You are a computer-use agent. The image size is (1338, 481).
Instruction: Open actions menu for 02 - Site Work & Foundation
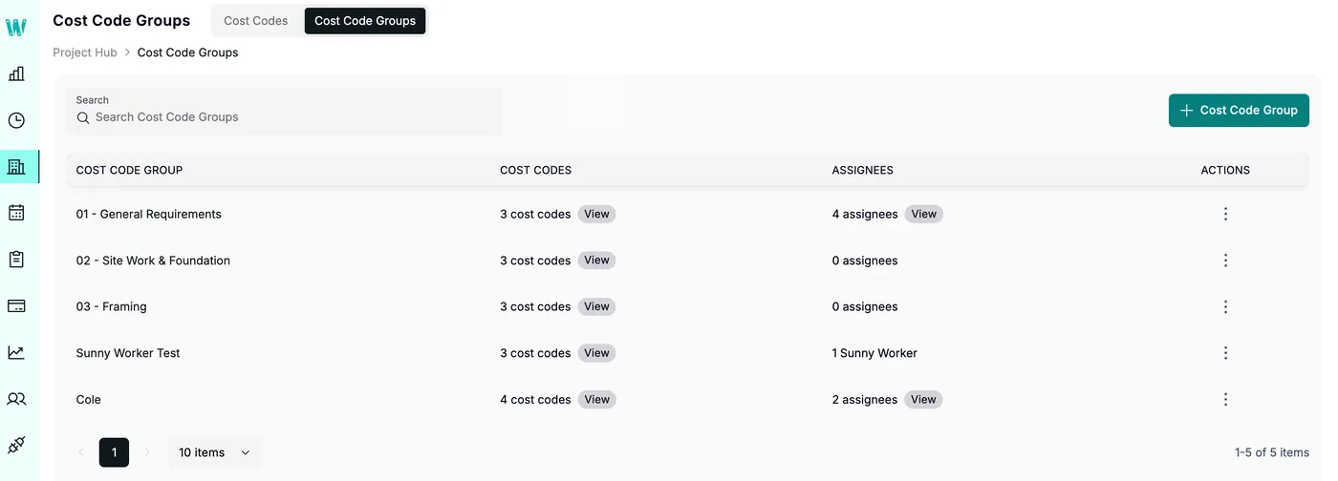pyautogui.click(x=1225, y=261)
